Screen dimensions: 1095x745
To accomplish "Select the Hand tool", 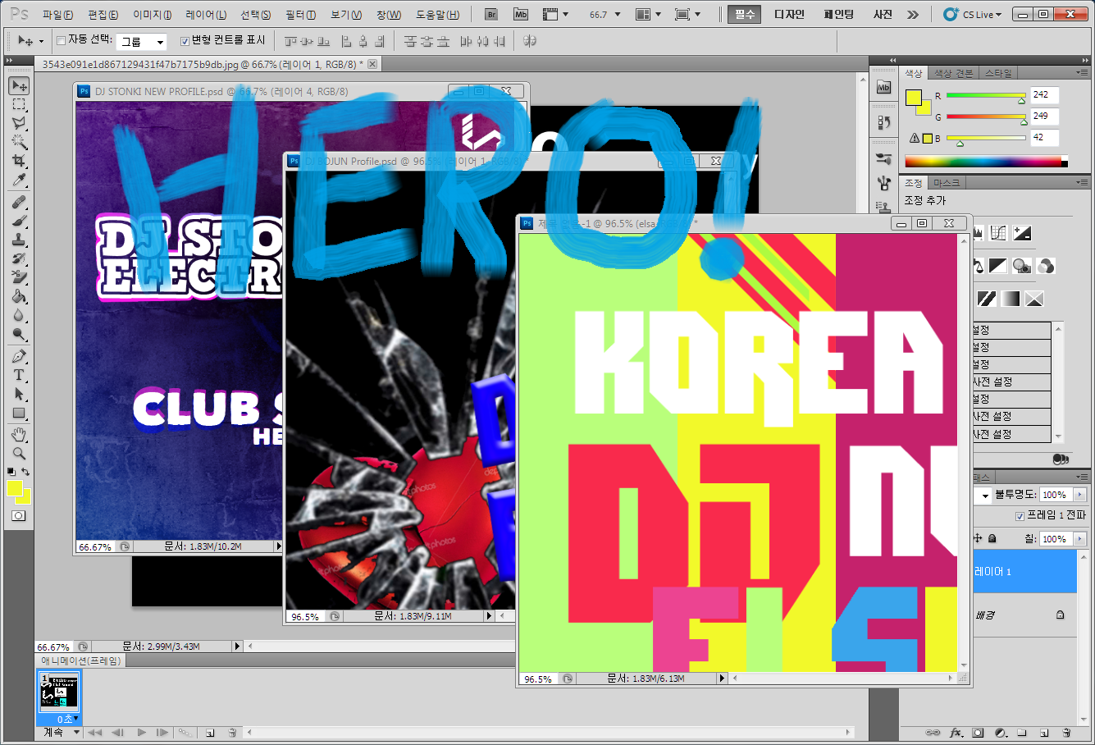I will click(x=19, y=434).
